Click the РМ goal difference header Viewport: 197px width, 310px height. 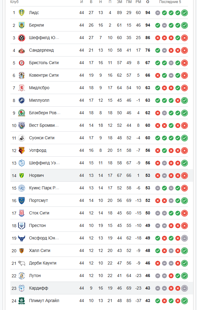click(138, 2)
